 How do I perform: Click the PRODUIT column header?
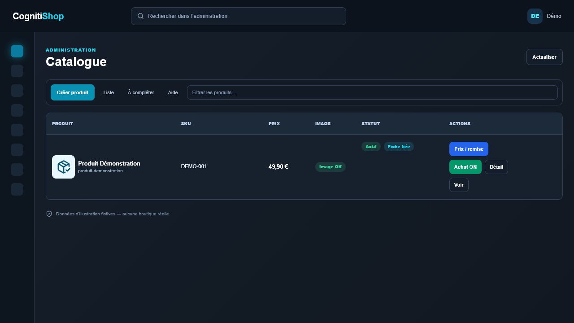[62, 124]
